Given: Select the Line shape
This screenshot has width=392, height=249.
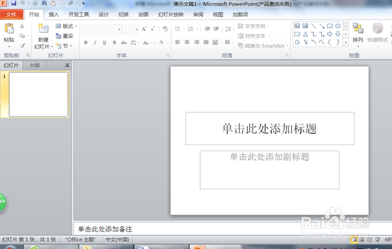Looking at the screenshot, I should pyautogui.click(x=313, y=26).
